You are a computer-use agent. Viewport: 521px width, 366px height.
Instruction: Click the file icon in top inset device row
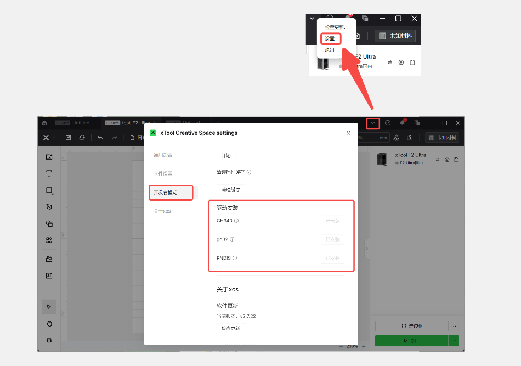[x=412, y=62]
